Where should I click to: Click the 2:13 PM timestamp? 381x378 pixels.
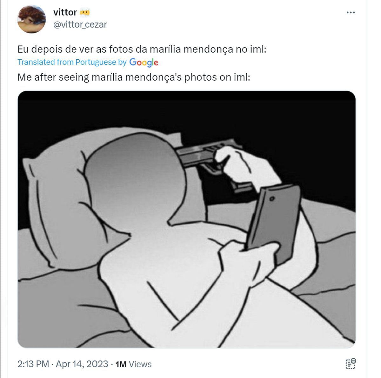pyautogui.click(x=33, y=364)
